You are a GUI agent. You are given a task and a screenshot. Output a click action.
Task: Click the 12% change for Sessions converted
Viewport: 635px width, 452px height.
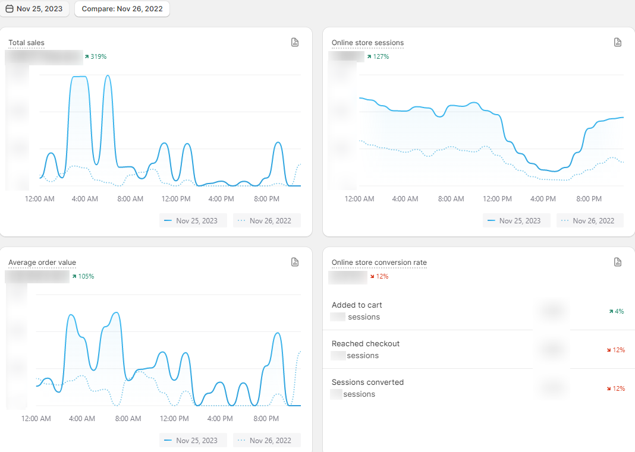tap(615, 388)
